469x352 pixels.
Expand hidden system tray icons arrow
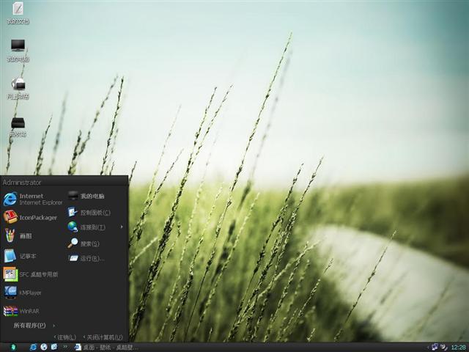[428, 347]
